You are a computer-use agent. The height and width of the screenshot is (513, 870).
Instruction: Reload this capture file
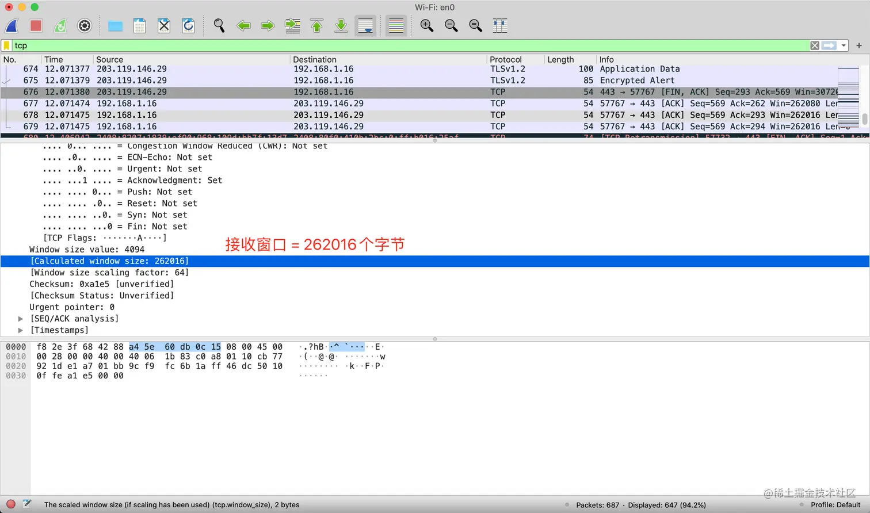click(188, 26)
